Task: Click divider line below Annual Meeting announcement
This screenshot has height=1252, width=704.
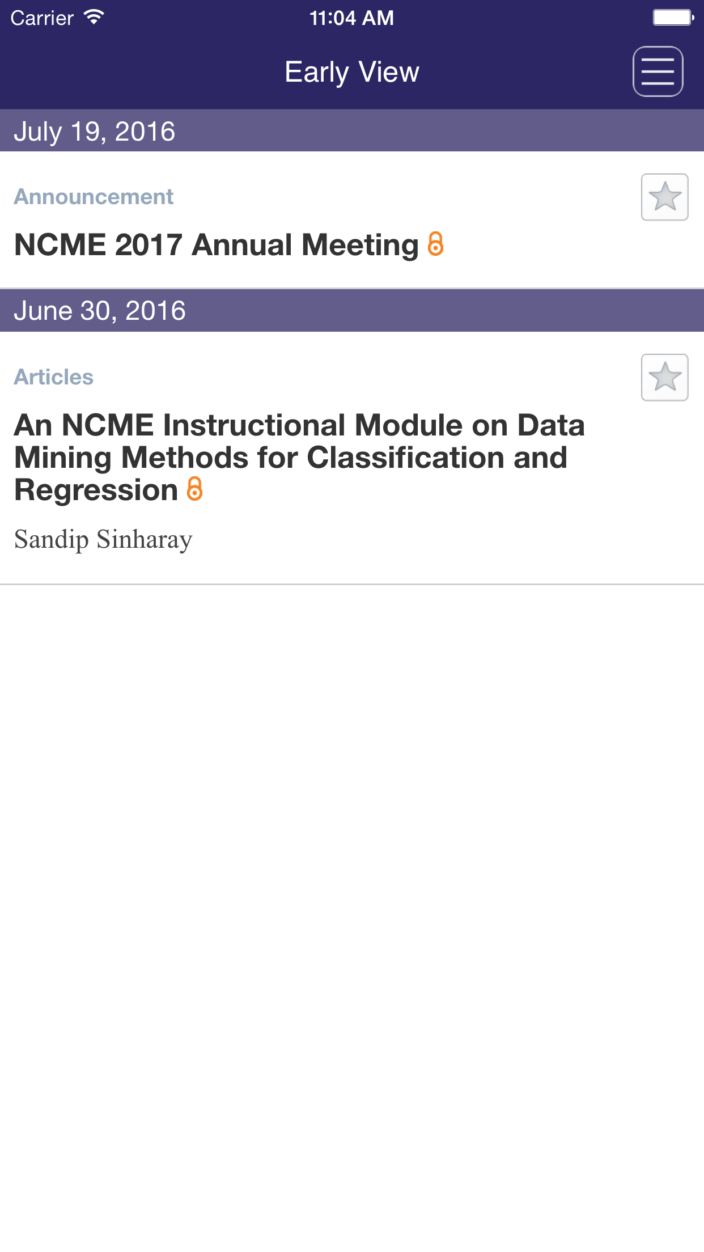Action: coord(351,288)
